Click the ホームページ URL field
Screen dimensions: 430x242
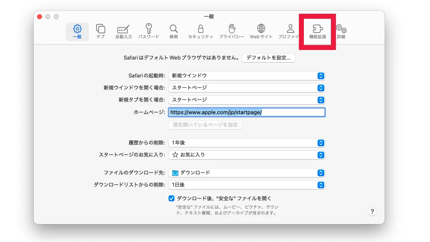point(246,112)
